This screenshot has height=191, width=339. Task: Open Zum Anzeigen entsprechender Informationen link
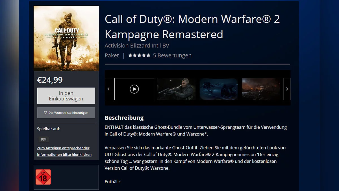click(64, 151)
